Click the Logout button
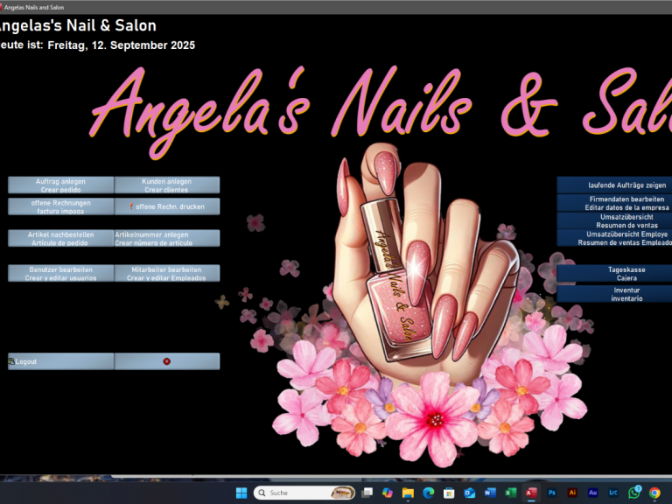Viewport: 672px width, 504px height. click(x=61, y=361)
